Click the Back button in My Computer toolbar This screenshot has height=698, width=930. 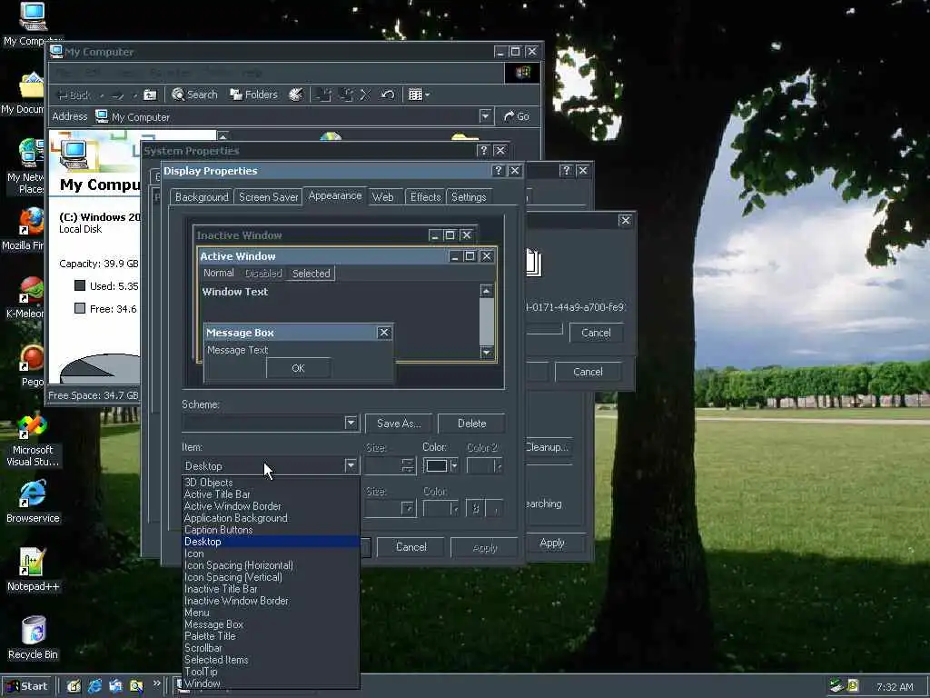pyautogui.click(x=74, y=95)
